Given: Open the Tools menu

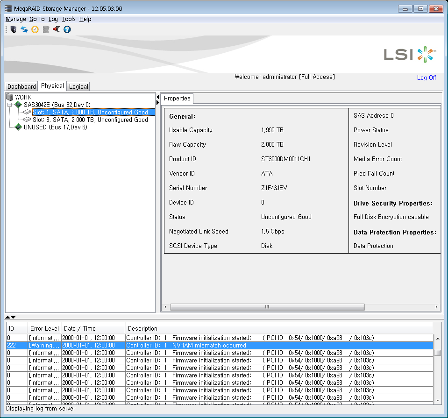Looking at the screenshot, I should click(69, 19).
